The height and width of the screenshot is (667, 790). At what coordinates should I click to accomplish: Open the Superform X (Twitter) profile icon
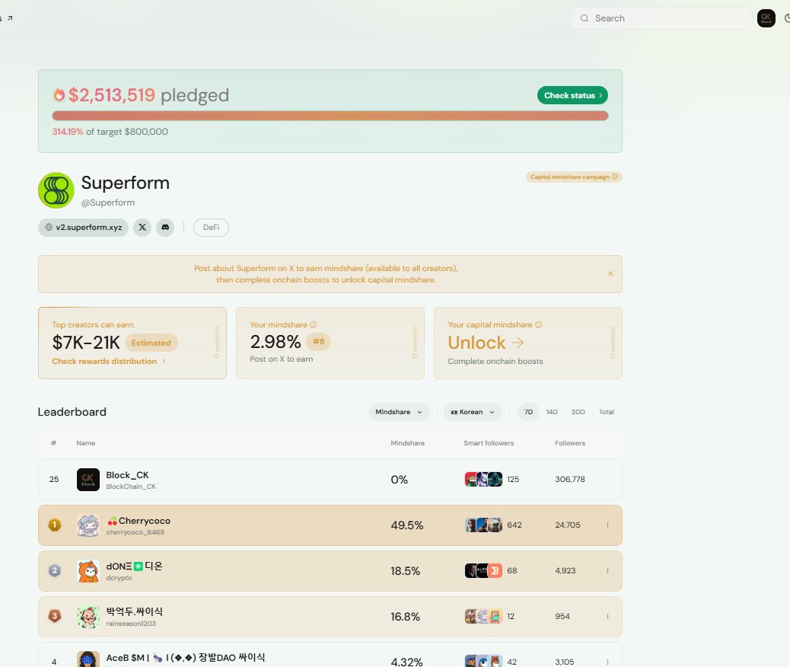pos(142,228)
